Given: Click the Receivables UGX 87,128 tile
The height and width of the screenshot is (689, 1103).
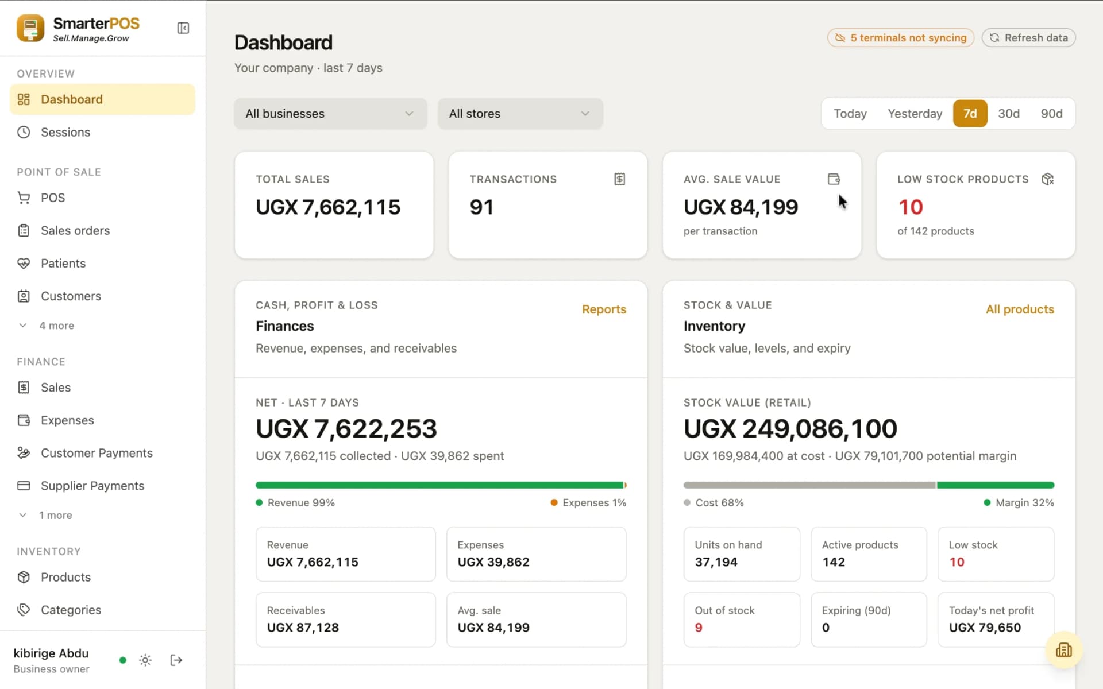Looking at the screenshot, I should click(x=345, y=620).
